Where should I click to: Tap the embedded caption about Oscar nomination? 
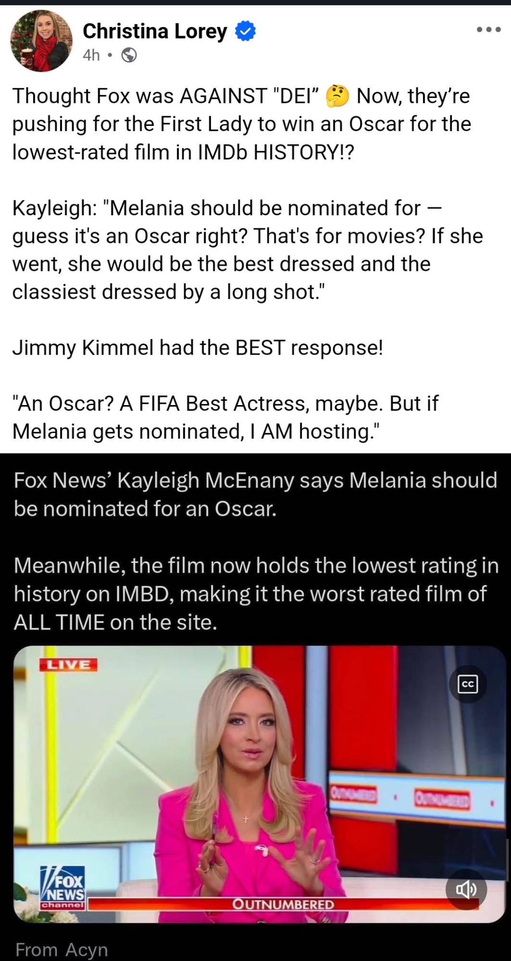tap(255, 494)
